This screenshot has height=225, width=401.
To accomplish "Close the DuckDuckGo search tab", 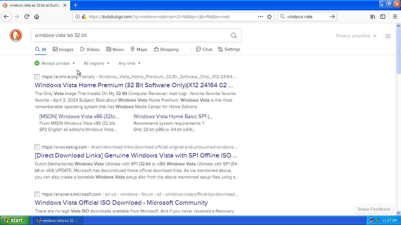I will pyautogui.click(x=65, y=5).
